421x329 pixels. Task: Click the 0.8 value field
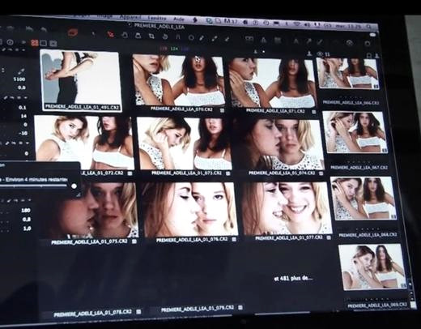point(27,220)
